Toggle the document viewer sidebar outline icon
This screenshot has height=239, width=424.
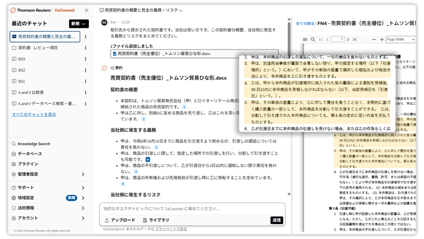click(x=305, y=39)
